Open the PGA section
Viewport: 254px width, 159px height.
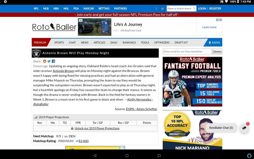tap(76, 9)
